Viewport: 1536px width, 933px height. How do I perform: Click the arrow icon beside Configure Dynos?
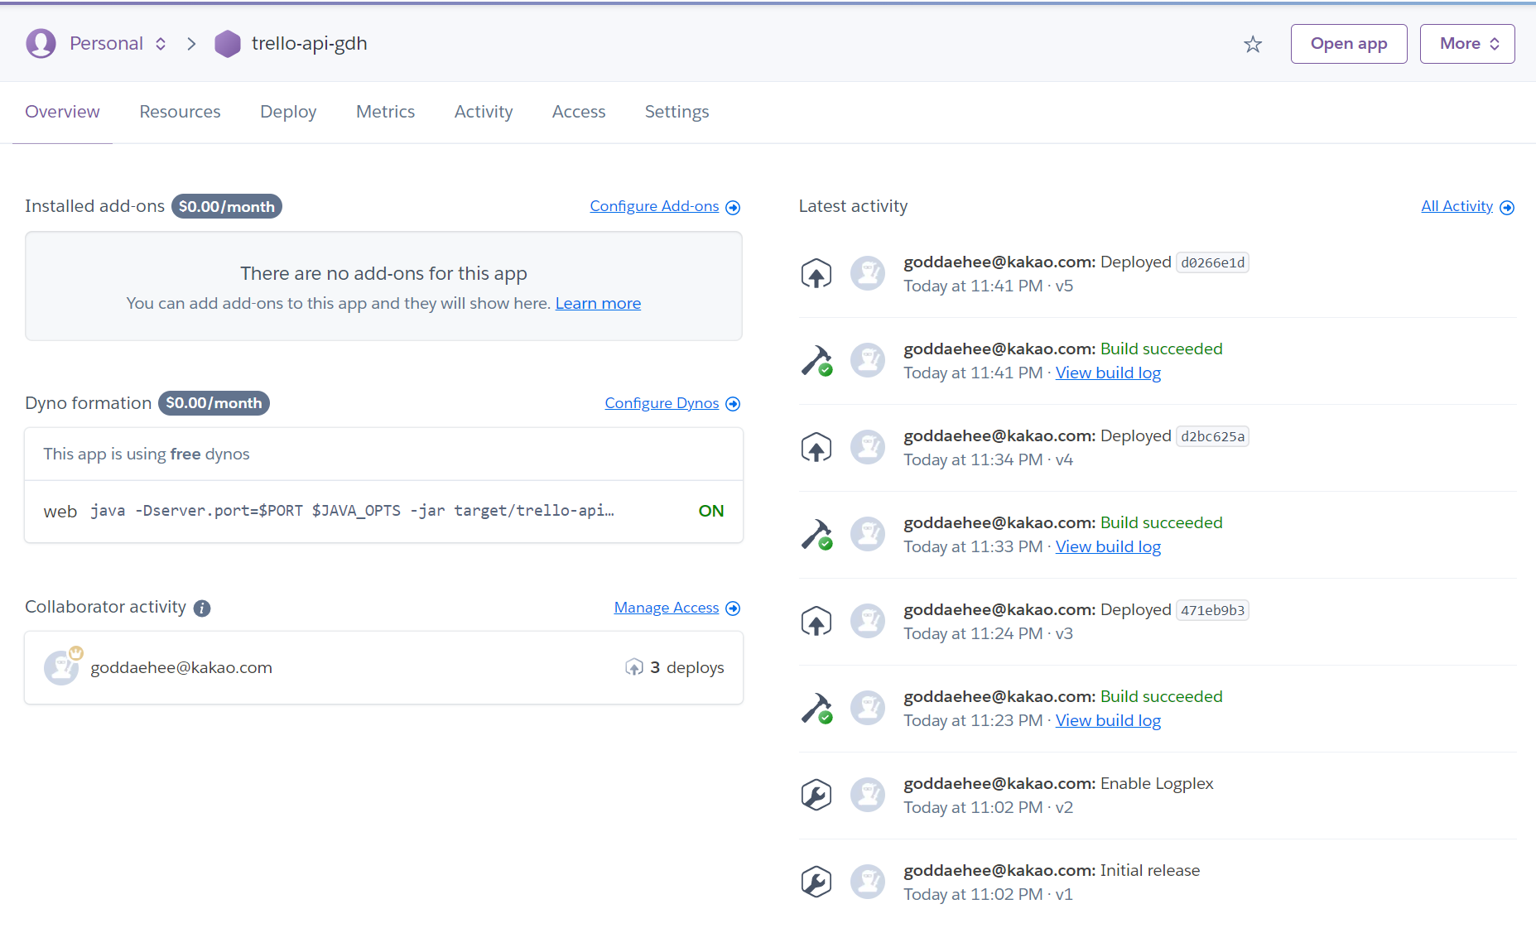(733, 404)
